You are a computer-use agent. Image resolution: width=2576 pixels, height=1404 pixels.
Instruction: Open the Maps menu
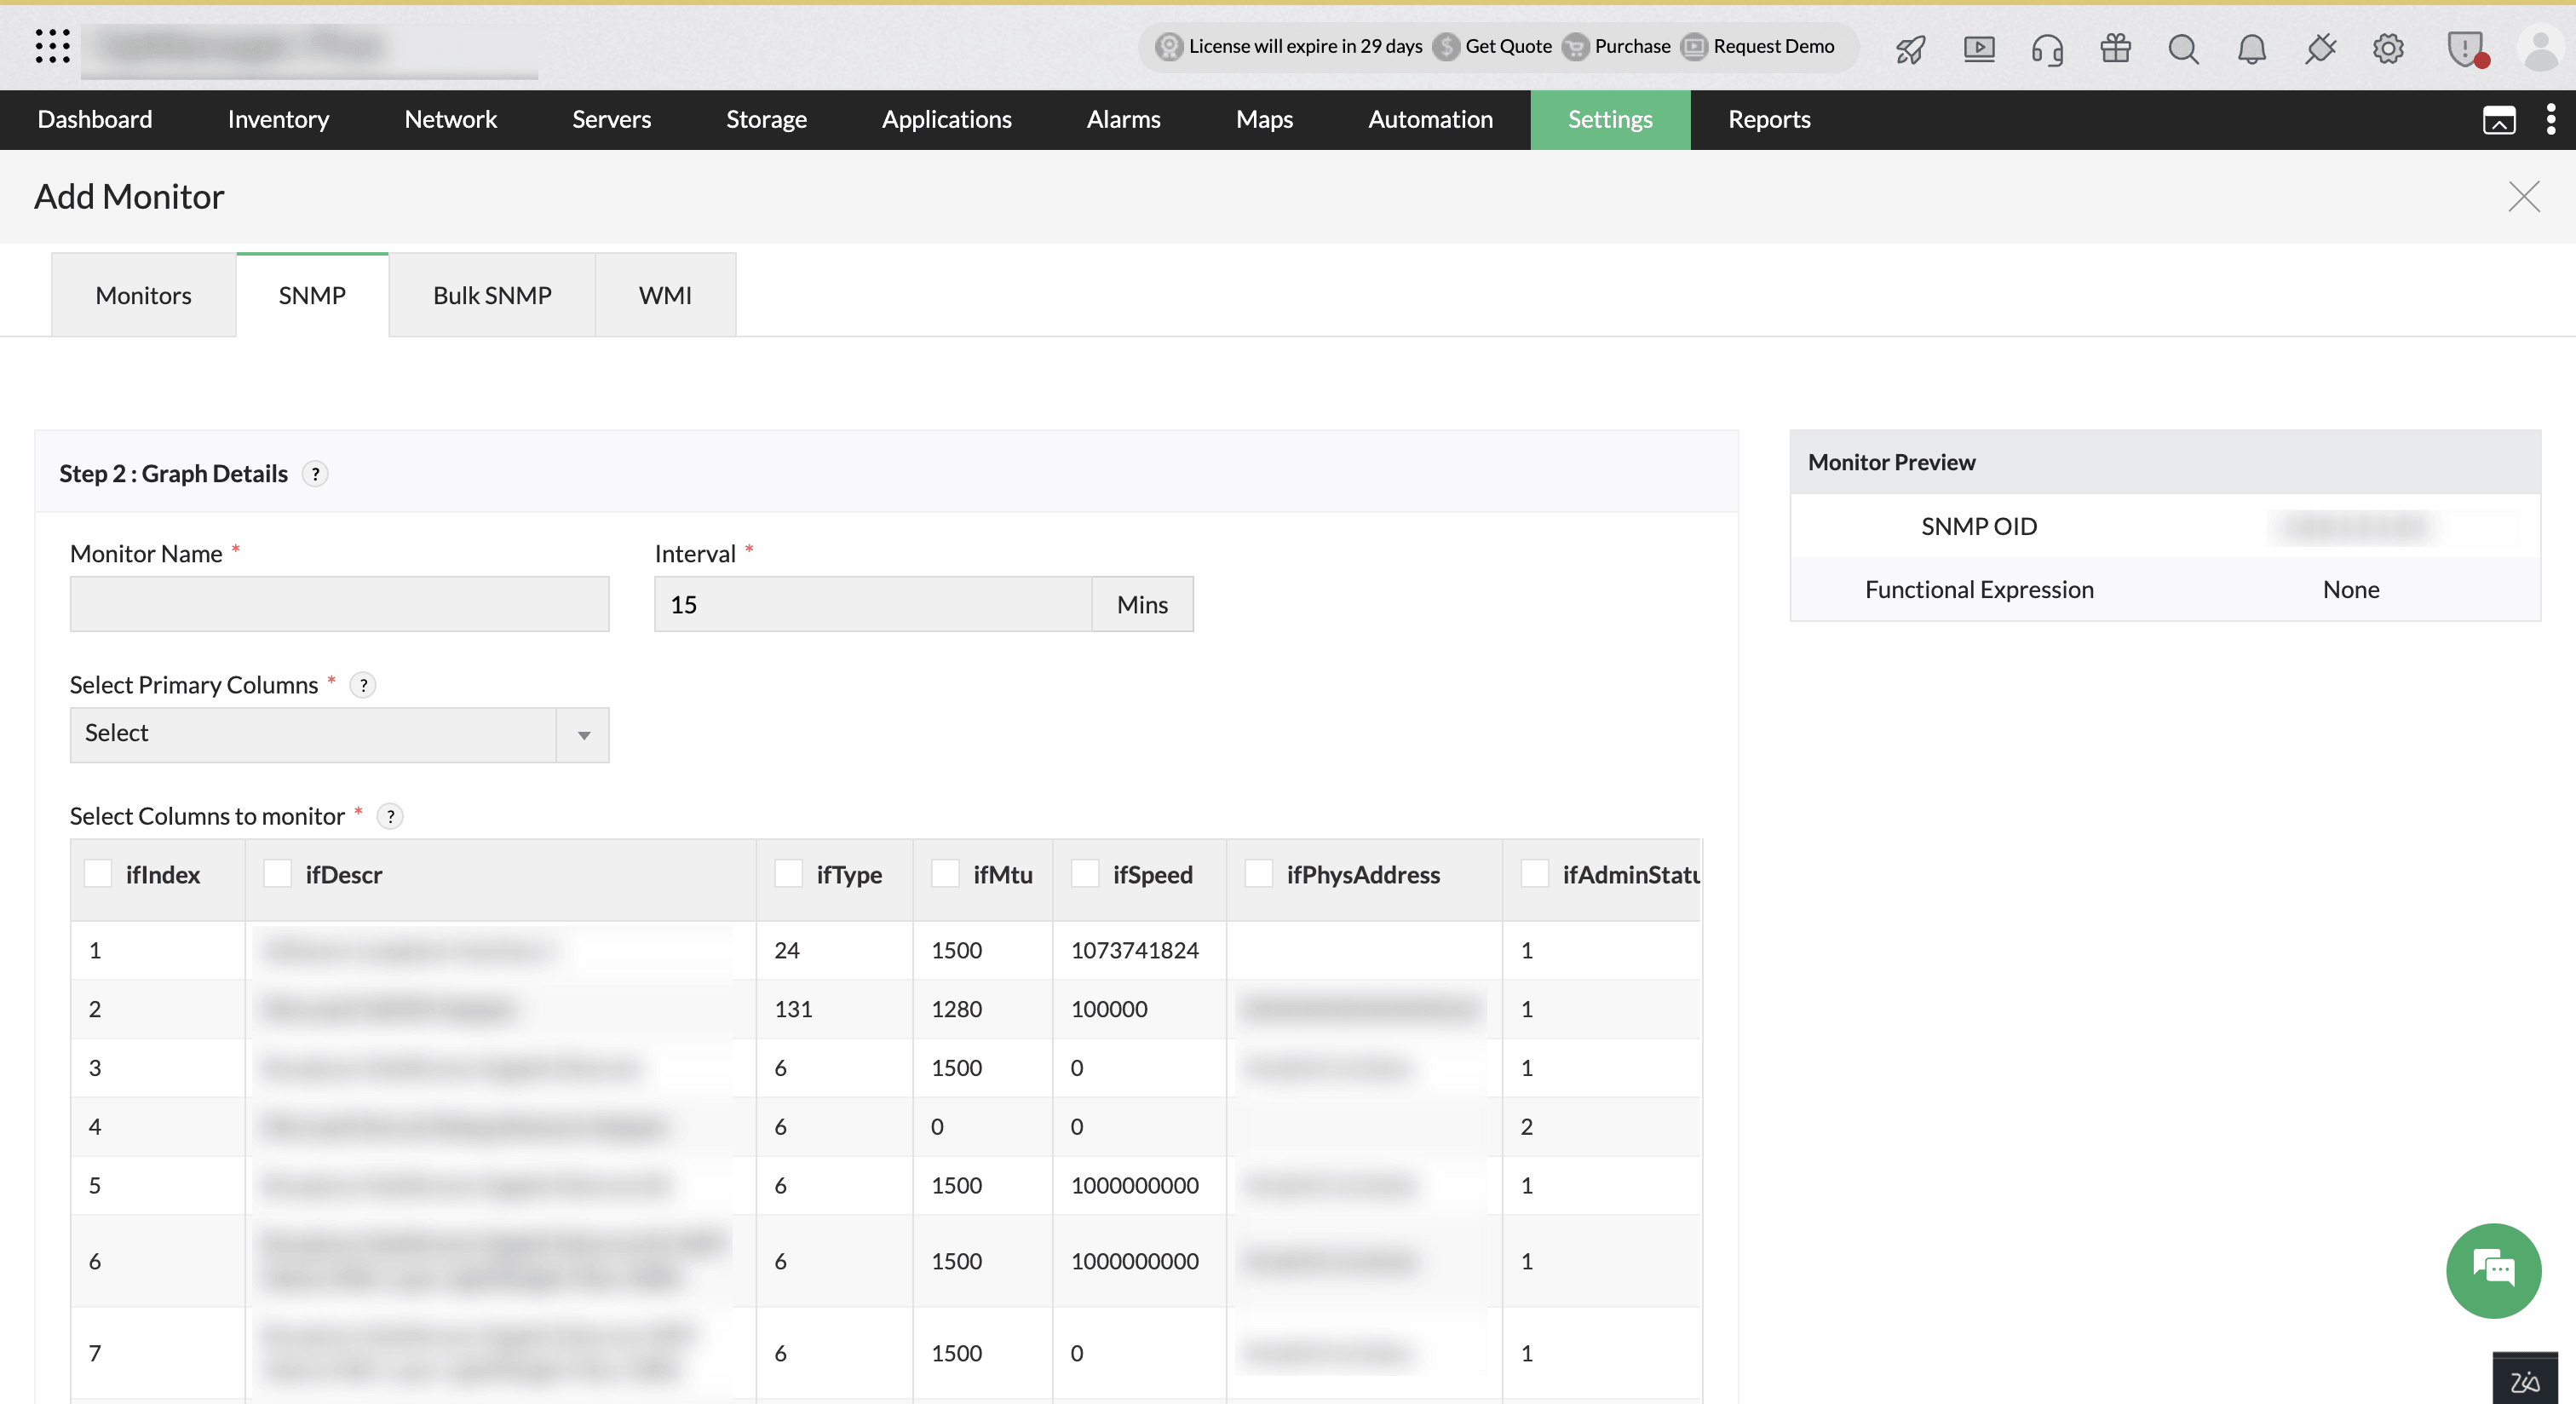coord(1264,119)
